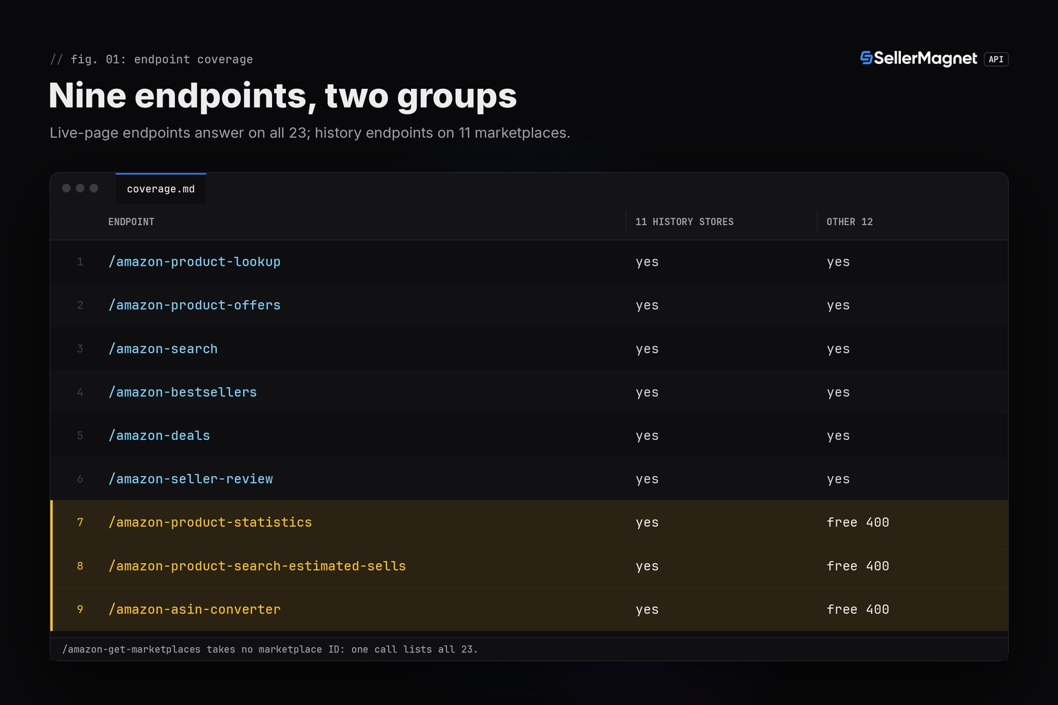Click the footer note about /amazon-get-marketplaces

pos(270,649)
